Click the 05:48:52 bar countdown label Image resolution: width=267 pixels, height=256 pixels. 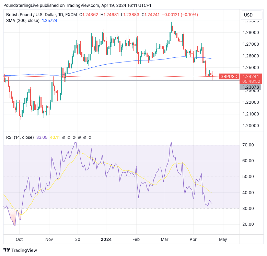[251, 81]
